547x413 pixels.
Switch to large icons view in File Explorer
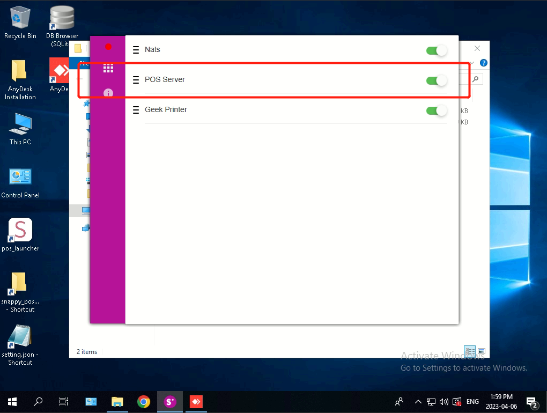tap(482, 351)
